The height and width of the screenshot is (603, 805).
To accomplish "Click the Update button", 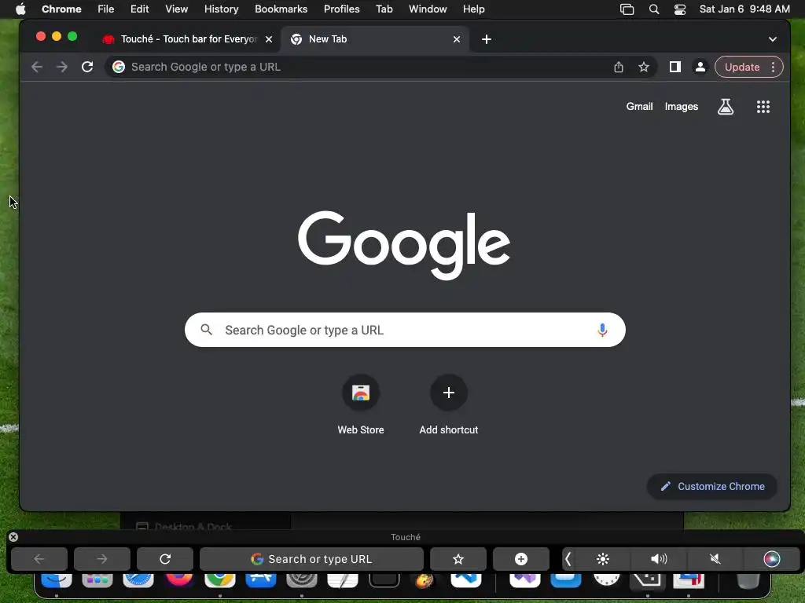I will coord(742,67).
